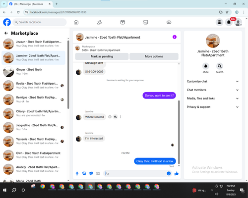The image size is (248, 198).
Task: Show hidden system tray icons
Action: tap(212, 190)
